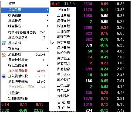The width and height of the screenshot is (131, 113).
Task: Click the 10.26 price cell
Action: coord(120,4)
